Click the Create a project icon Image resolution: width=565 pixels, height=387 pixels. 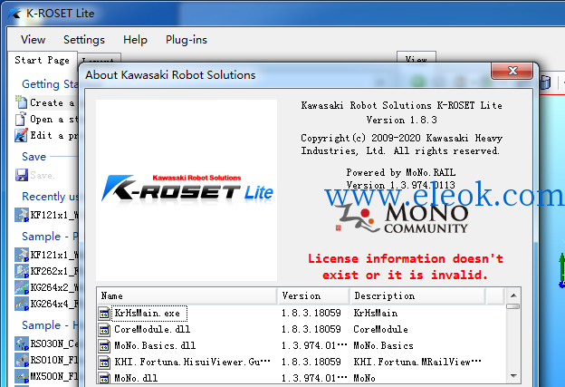[21, 102]
